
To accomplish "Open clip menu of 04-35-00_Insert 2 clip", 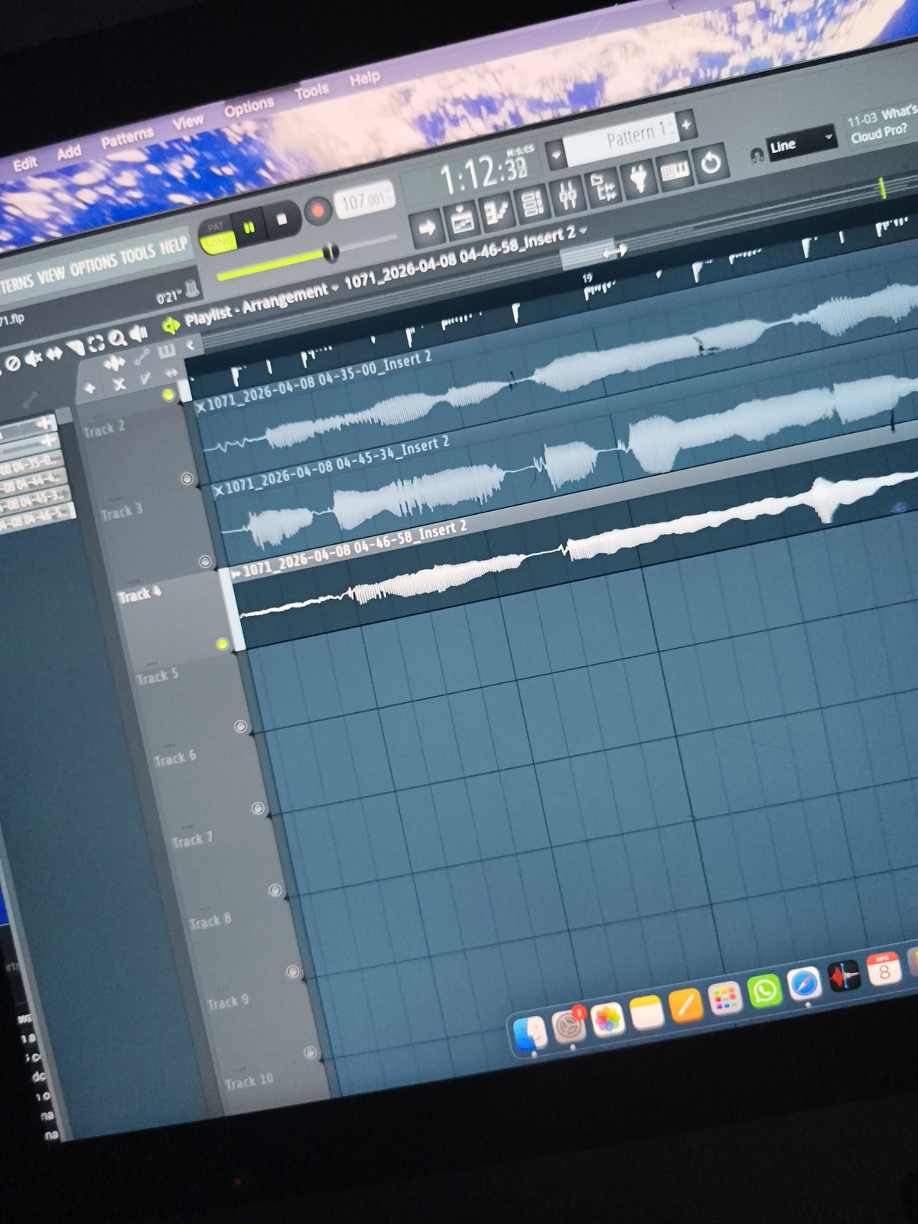I will [201, 407].
